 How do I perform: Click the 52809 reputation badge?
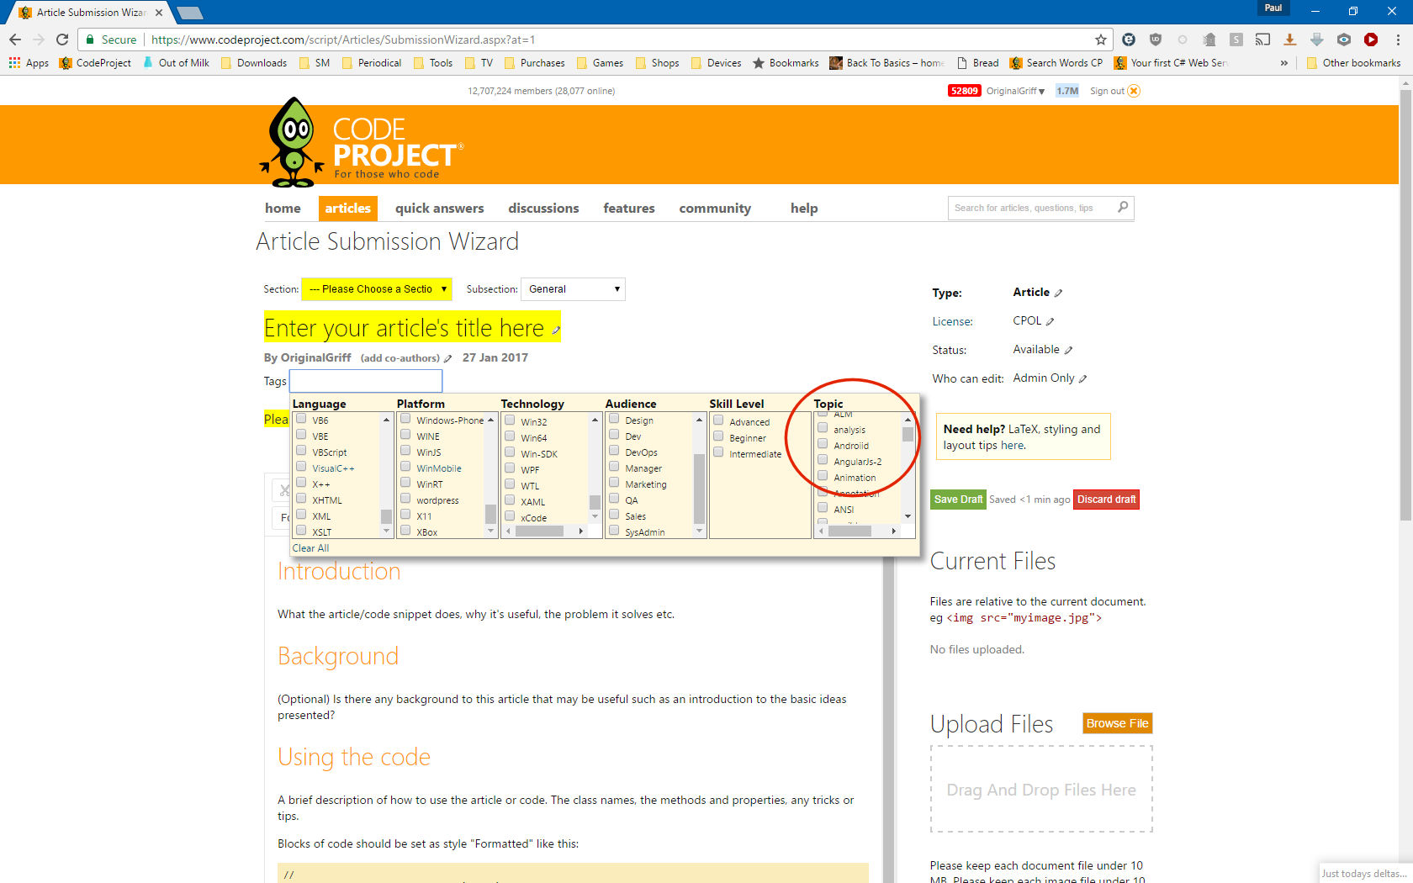pyautogui.click(x=964, y=91)
